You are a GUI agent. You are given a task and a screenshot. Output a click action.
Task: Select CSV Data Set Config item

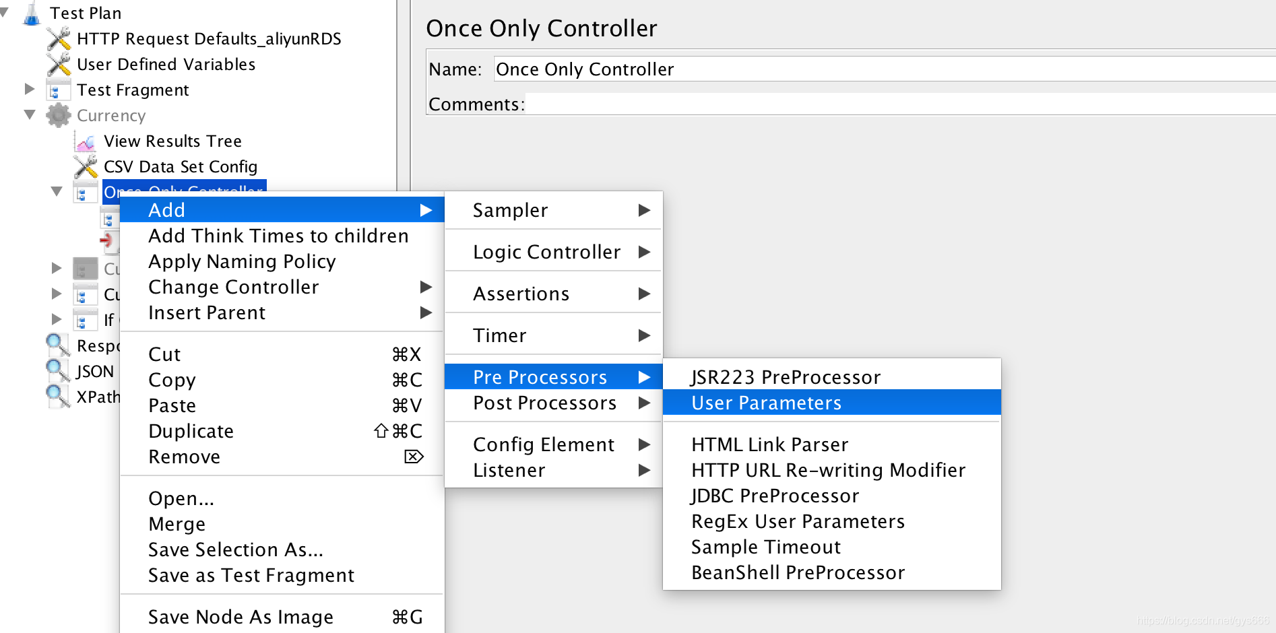(181, 166)
